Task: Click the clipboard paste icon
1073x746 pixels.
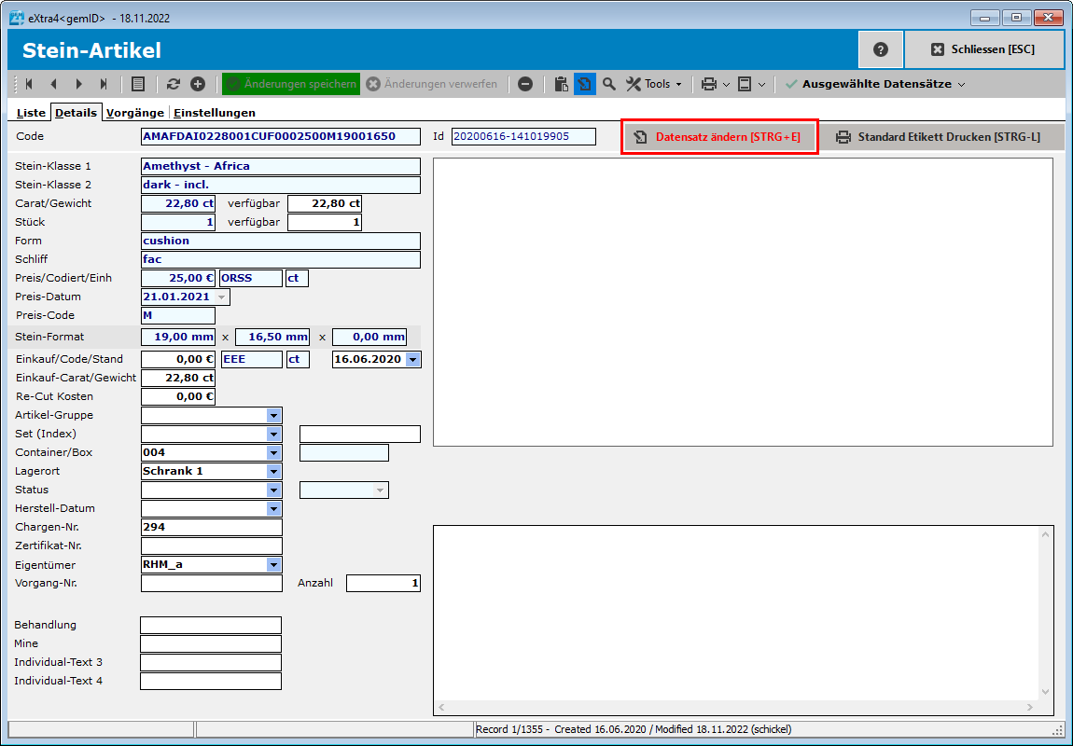Action: point(561,84)
